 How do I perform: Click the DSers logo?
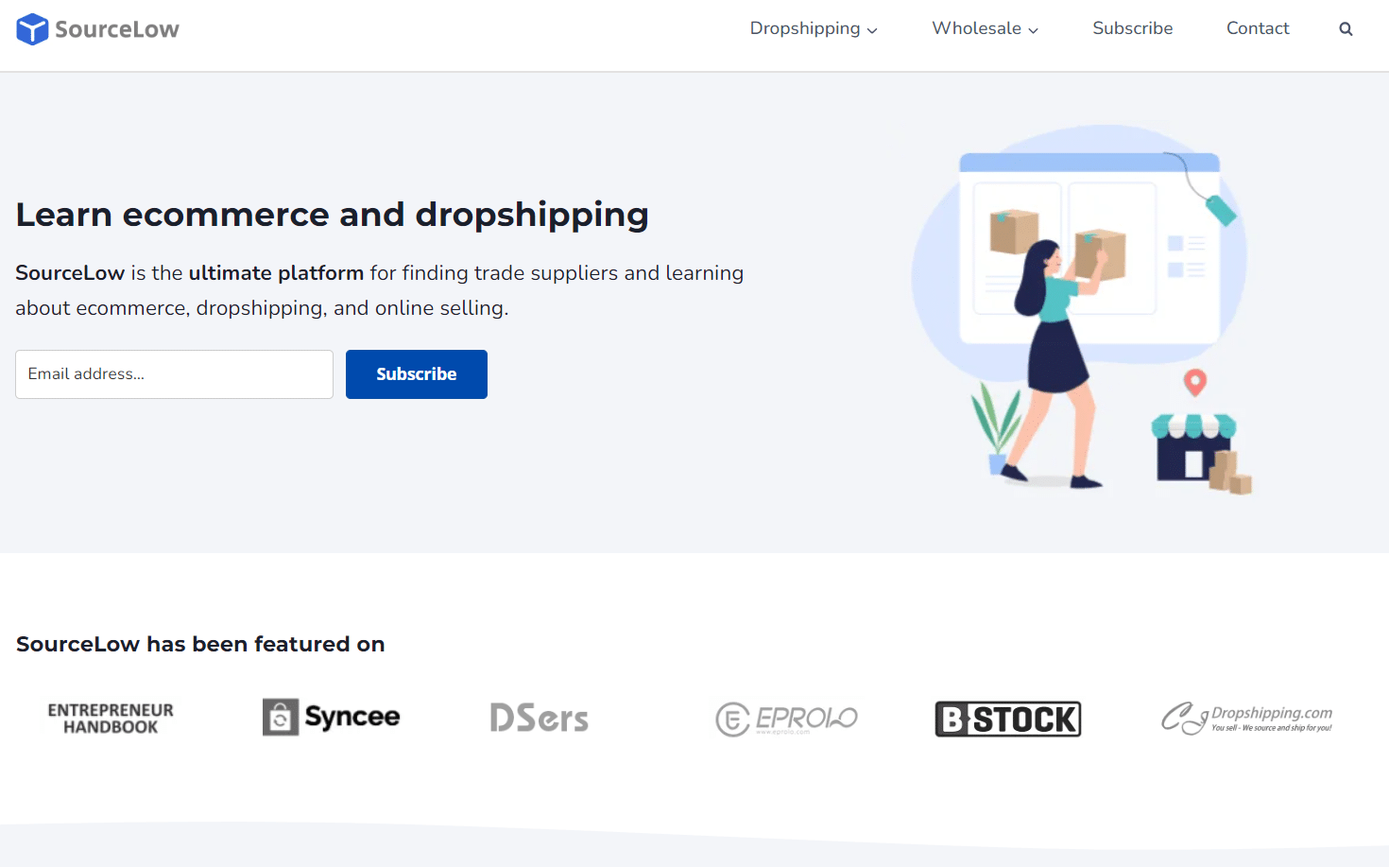coord(539,718)
